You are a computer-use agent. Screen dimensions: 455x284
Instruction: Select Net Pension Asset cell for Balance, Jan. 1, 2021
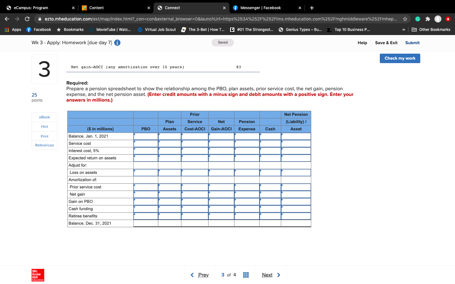(x=296, y=136)
